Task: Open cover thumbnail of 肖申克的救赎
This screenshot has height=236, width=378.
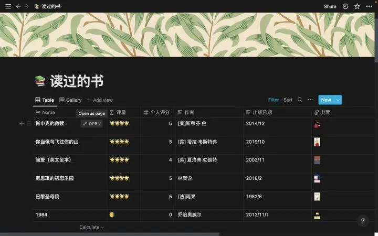Action: point(317,124)
